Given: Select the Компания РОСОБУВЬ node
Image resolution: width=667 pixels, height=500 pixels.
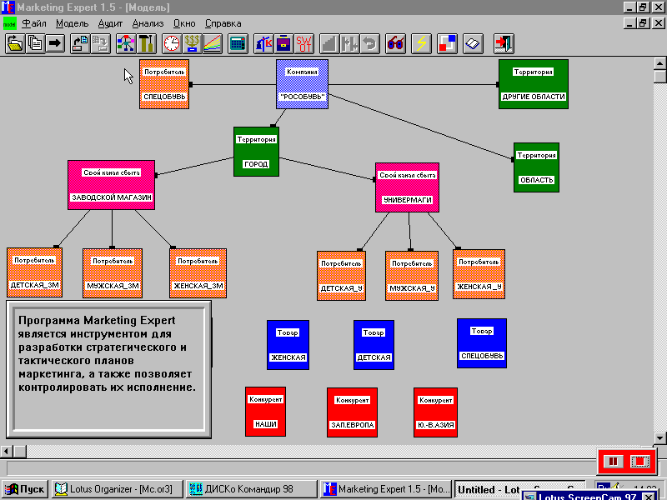Looking at the screenshot, I should pyautogui.click(x=302, y=84).
